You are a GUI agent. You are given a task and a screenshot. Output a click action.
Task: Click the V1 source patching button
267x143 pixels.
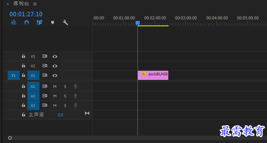tap(14, 75)
